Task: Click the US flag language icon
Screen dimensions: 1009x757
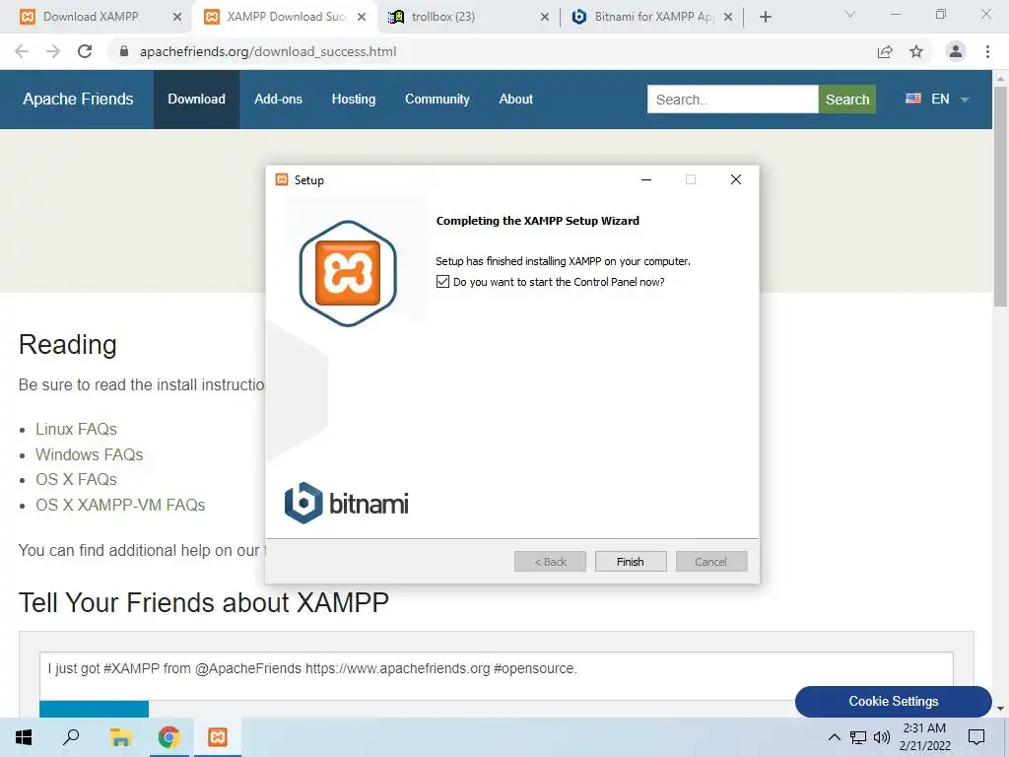Action: 913,99
